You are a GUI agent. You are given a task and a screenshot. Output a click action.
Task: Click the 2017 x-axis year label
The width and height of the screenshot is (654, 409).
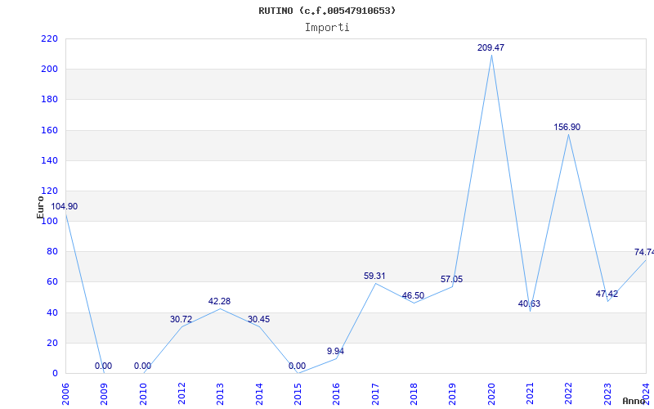click(376, 394)
